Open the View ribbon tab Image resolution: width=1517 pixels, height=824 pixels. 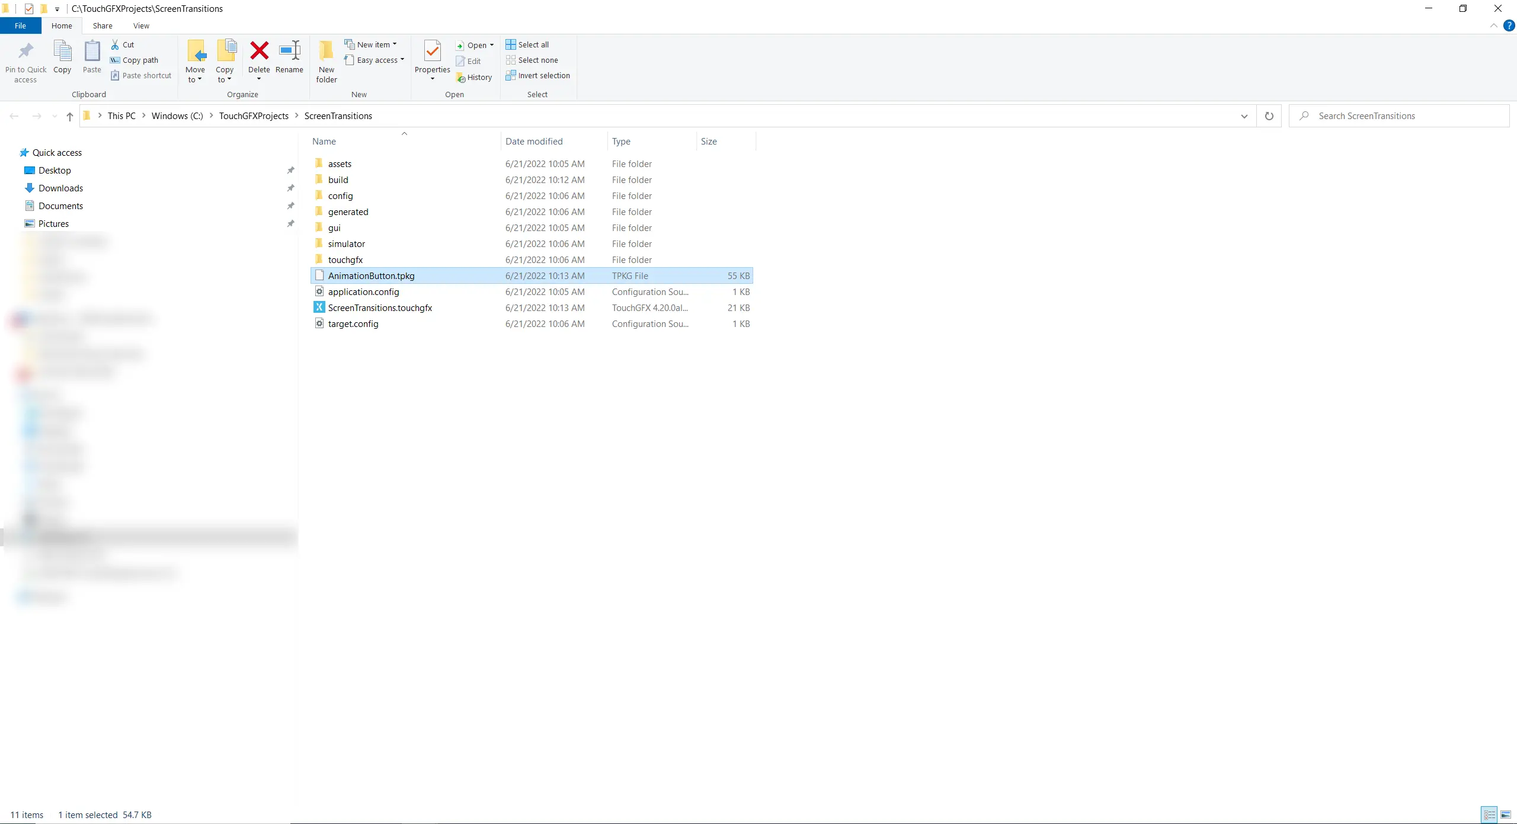point(141,25)
